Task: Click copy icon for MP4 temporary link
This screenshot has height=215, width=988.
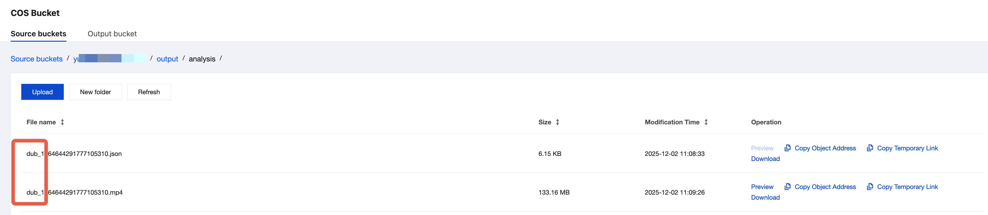Action: [x=870, y=187]
